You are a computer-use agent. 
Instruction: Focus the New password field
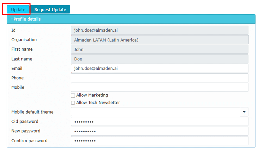coord(159,131)
